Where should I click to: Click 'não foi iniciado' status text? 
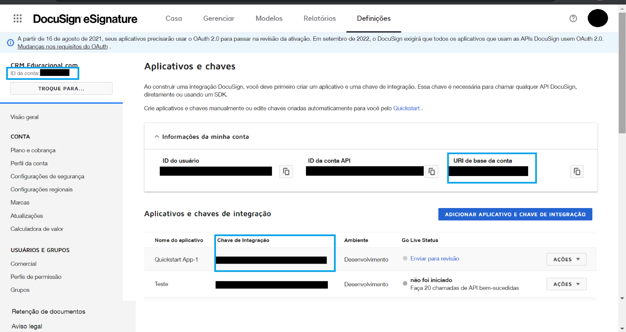coord(431,280)
